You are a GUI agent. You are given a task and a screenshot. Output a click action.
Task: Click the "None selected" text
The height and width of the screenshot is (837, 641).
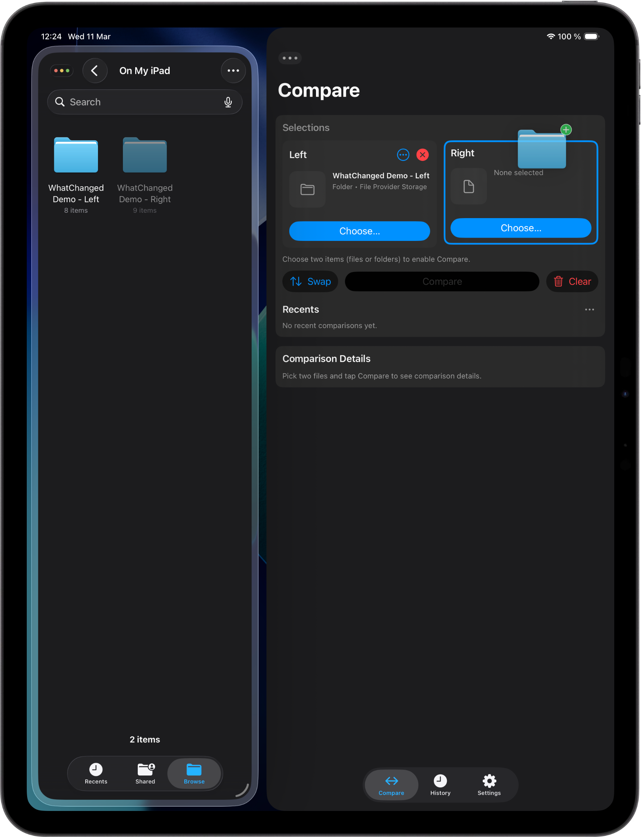click(x=518, y=173)
